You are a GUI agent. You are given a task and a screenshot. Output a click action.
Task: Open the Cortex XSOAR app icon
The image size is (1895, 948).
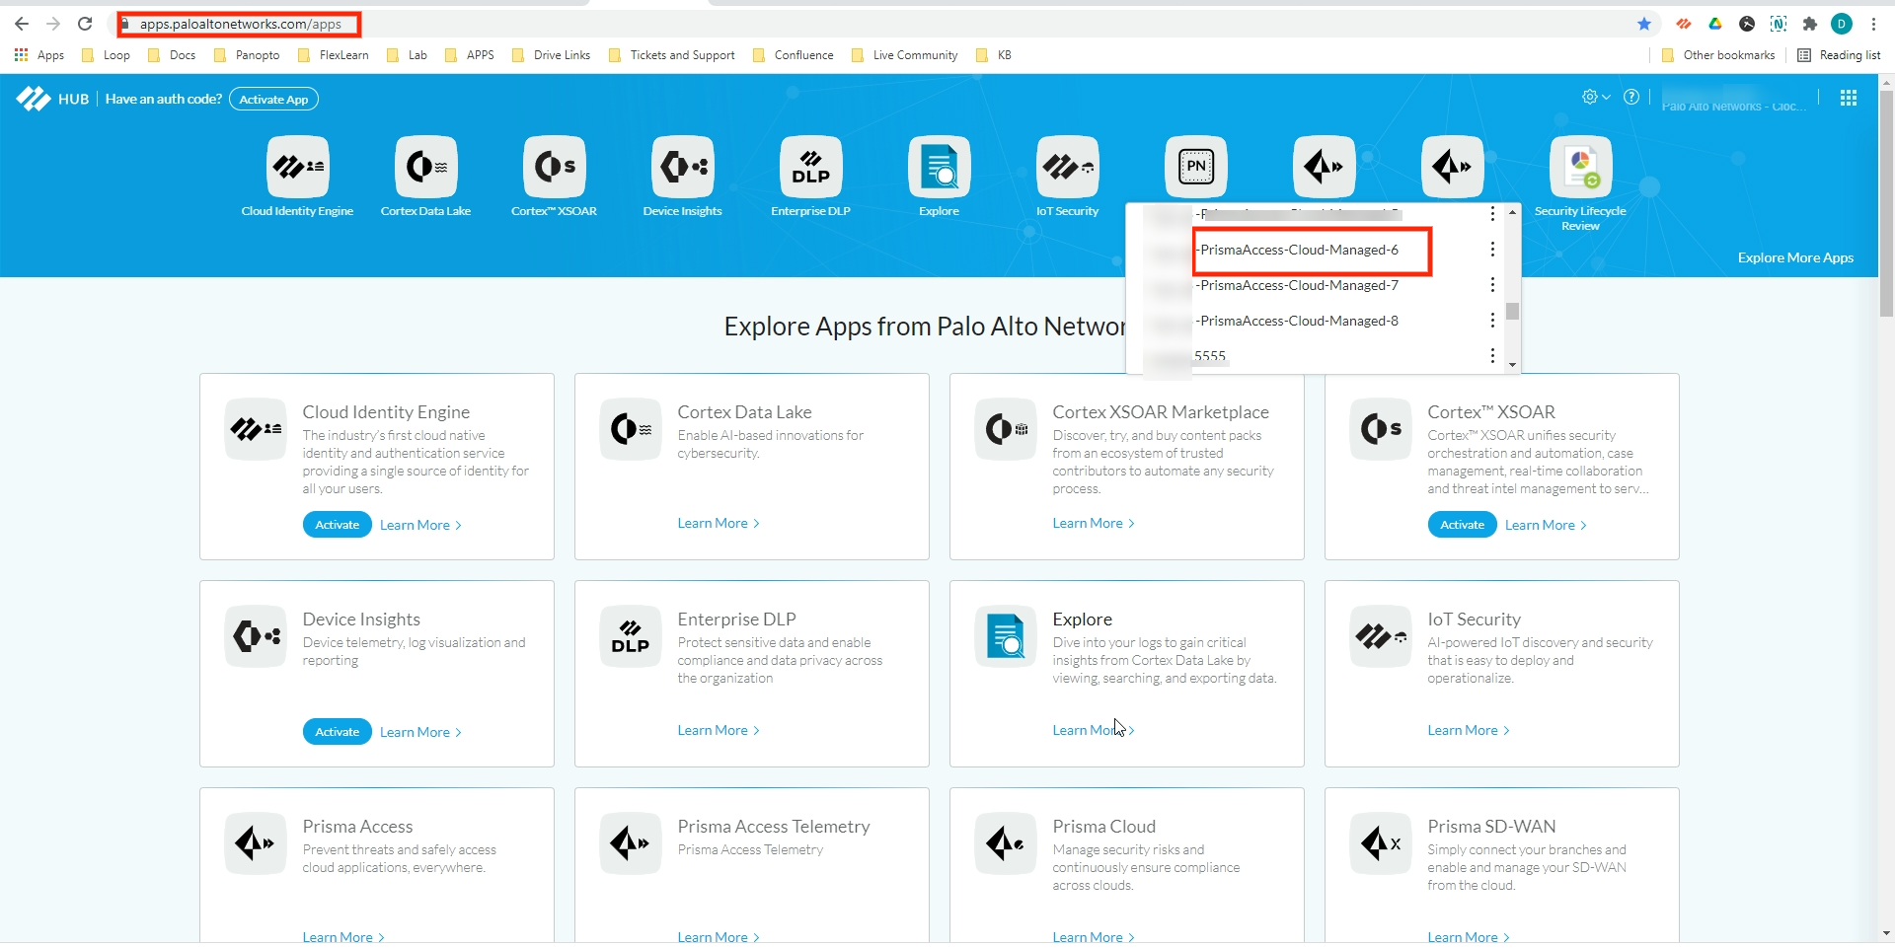(x=554, y=167)
